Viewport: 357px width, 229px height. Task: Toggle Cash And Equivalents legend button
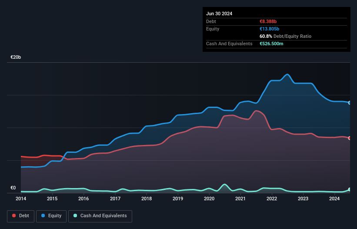click(100, 216)
